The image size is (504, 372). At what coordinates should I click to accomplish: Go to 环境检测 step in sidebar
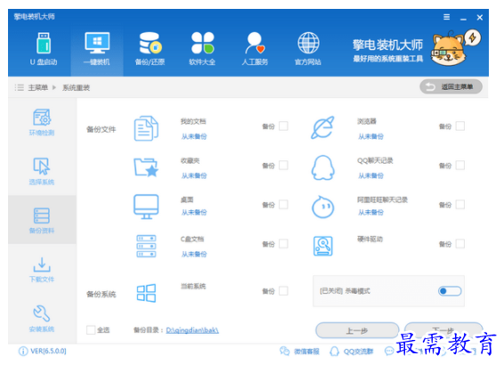pos(42,123)
